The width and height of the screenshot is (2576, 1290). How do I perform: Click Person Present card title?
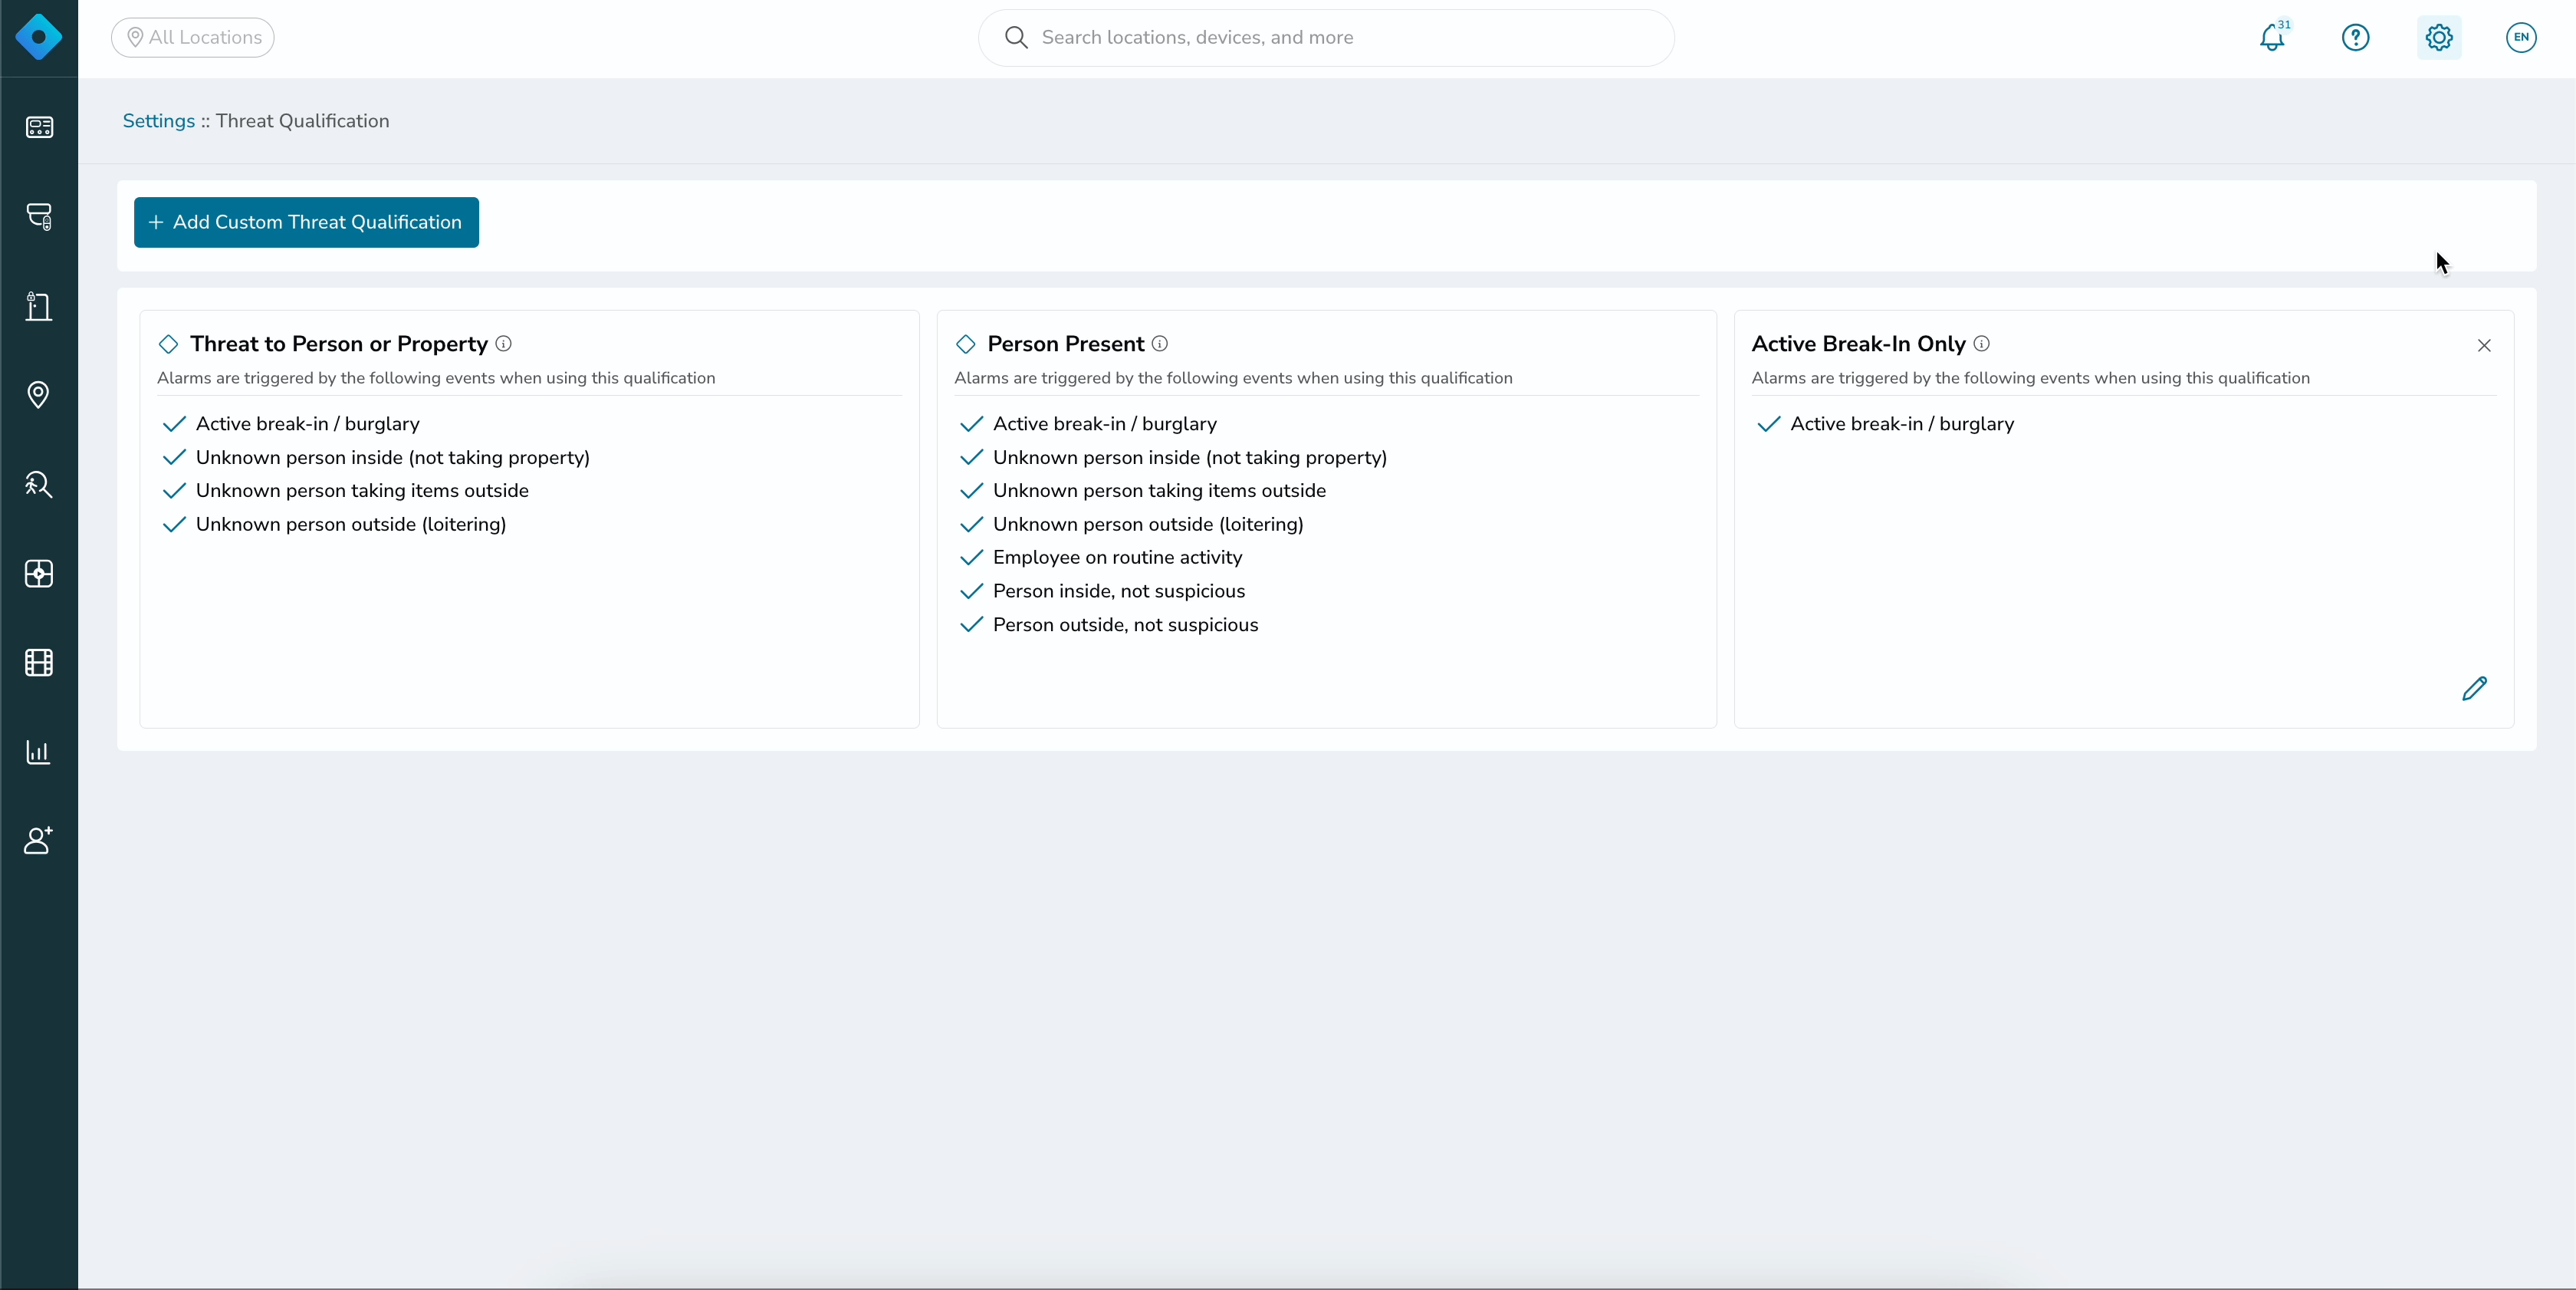[1066, 344]
